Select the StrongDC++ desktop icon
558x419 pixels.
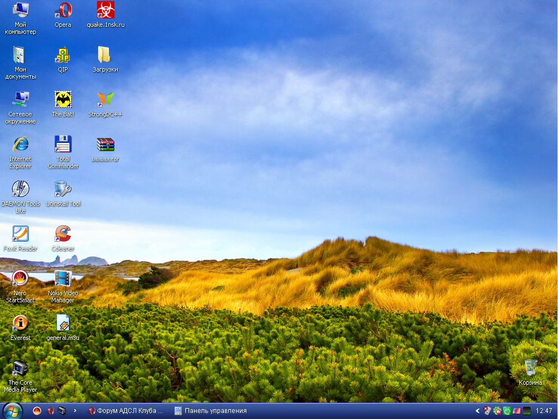[105, 100]
